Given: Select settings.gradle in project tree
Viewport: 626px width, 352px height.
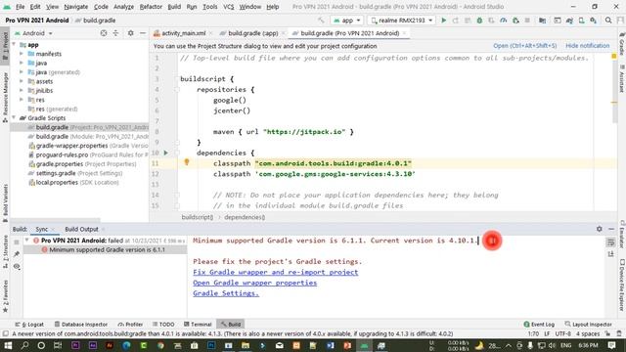Looking at the screenshot, I should point(75,173).
